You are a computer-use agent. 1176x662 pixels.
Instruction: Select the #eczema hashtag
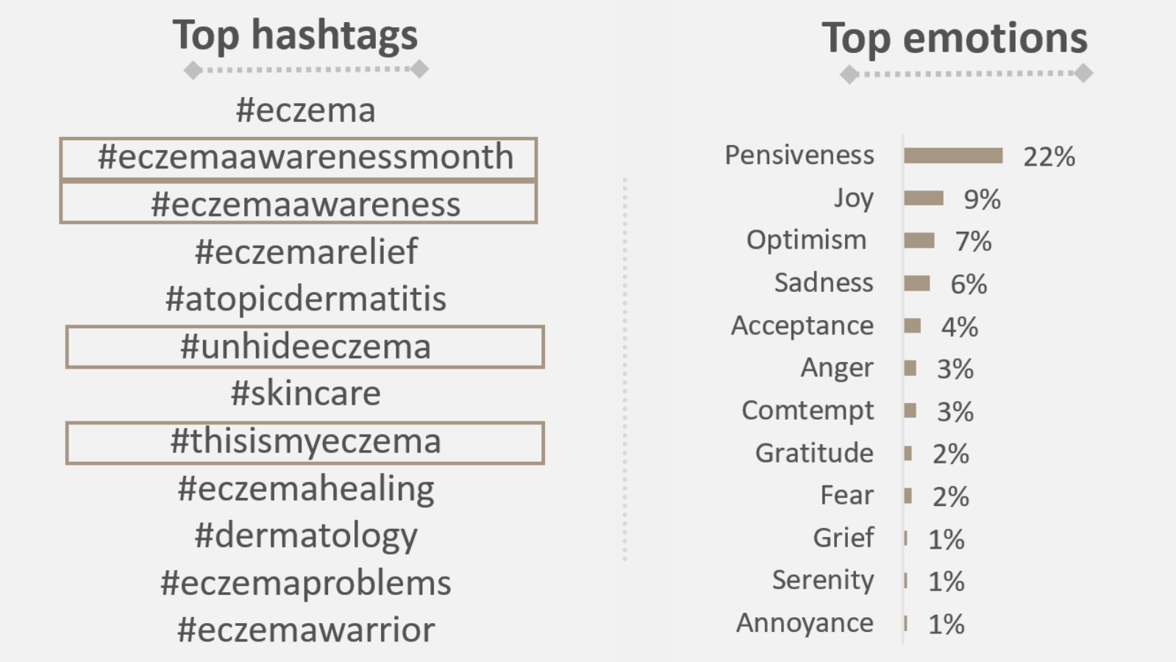[305, 110]
